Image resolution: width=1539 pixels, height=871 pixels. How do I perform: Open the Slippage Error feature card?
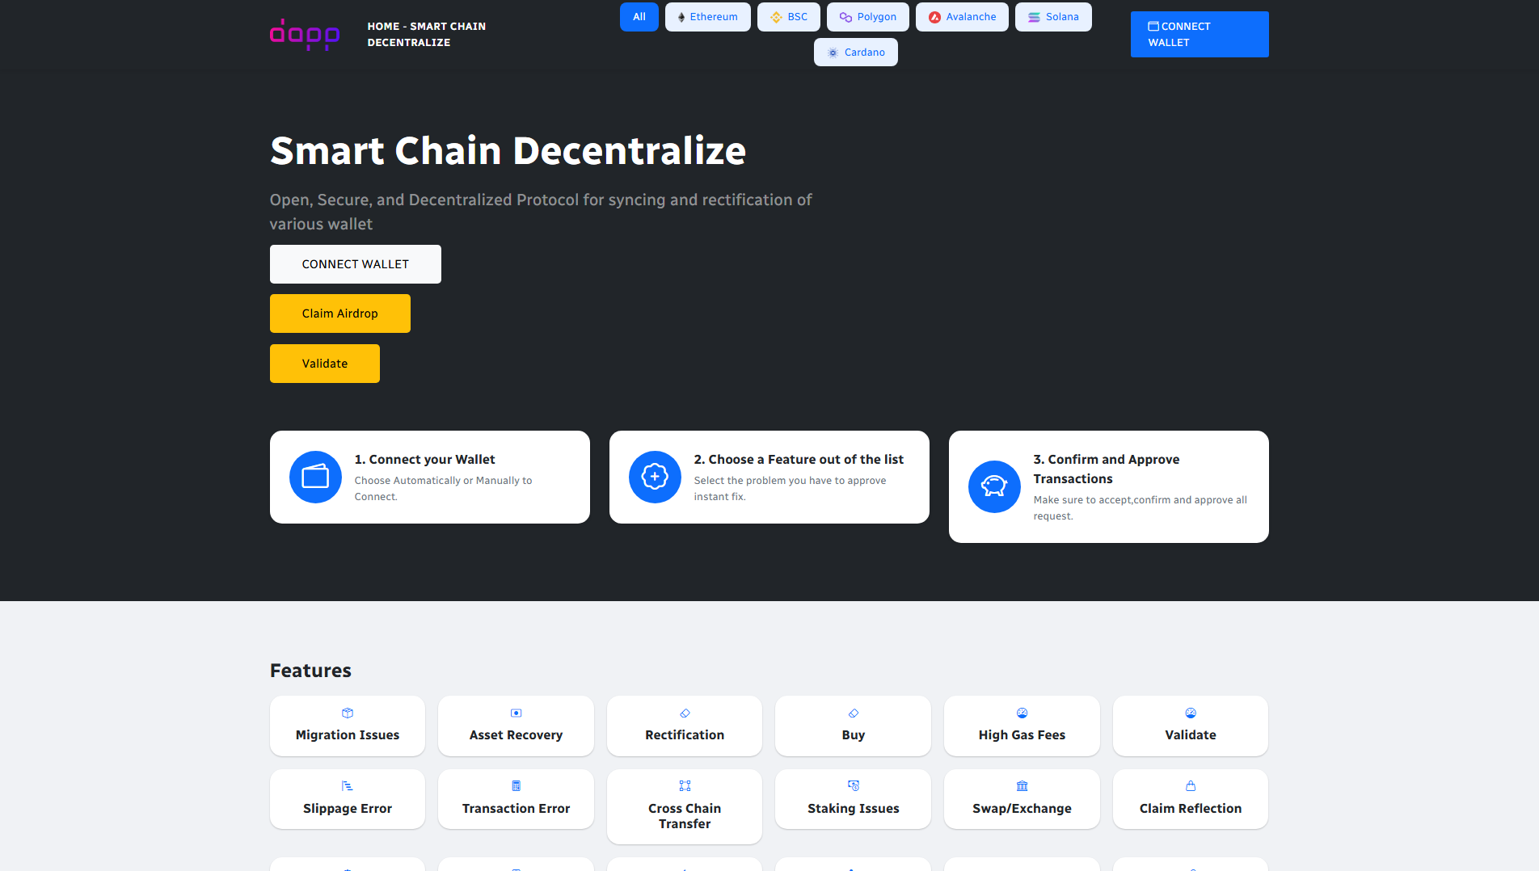pos(348,799)
